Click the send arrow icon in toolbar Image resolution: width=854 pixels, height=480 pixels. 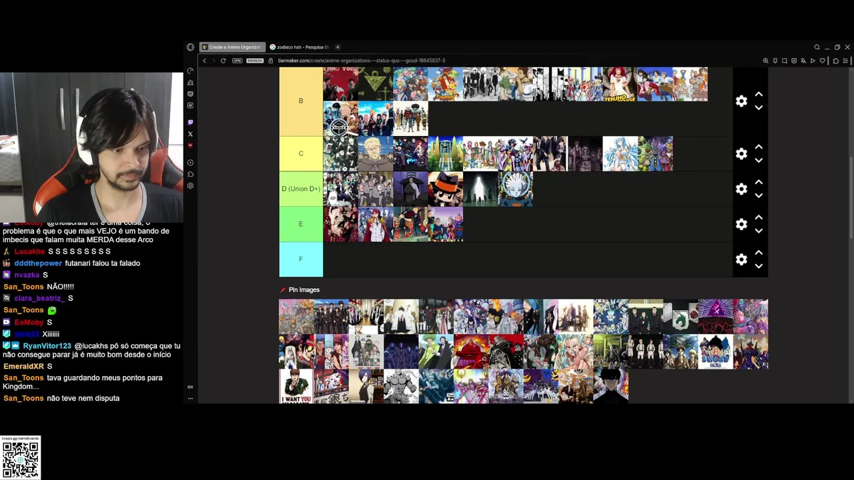813,61
